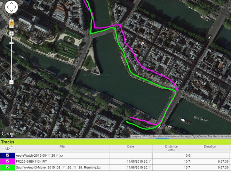Click the eye visibility column header icon
231x172 pixels.
tap(8, 148)
